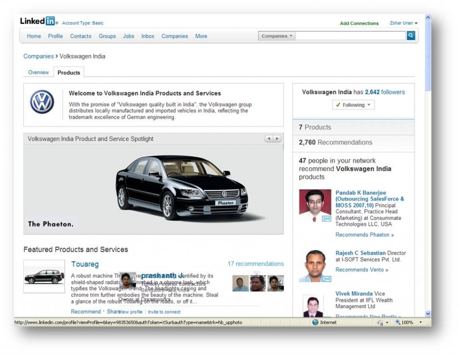Open the Inbox menu
Screen dimensions: 459x354
coord(148,36)
